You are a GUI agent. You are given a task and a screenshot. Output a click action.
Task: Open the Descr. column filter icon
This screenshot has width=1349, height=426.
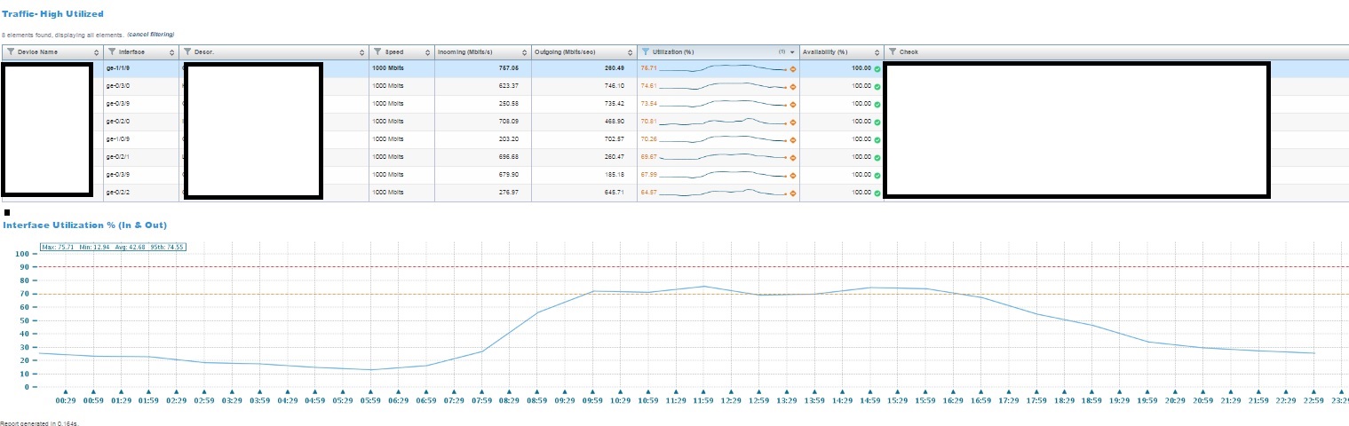(x=187, y=52)
